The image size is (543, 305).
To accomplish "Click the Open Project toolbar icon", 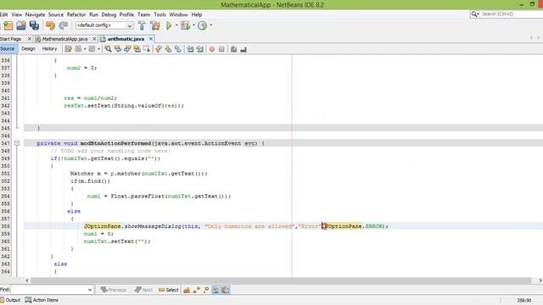I will coord(21,25).
